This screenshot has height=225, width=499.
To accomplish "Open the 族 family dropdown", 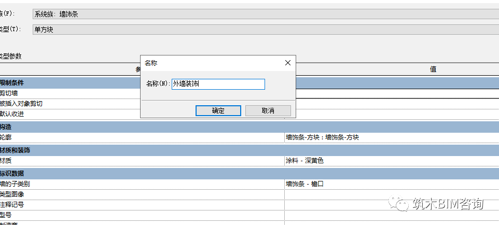I will 265,14.
